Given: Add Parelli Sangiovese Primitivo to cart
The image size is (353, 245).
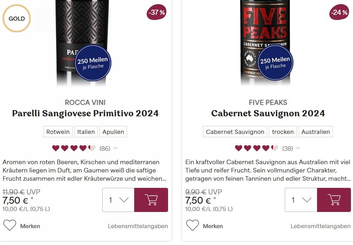Looking at the screenshot, I should click(151, 200).
